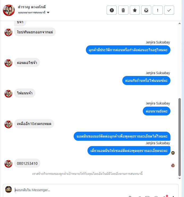Click the scroll down arrow of chat
This screenshot has width=184, height=197.
pos(180,178)
